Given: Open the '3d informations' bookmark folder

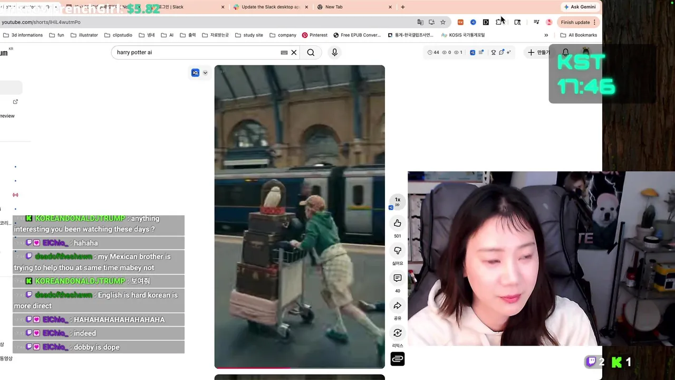Looking at the screenshot, I should tap(23, 35).
